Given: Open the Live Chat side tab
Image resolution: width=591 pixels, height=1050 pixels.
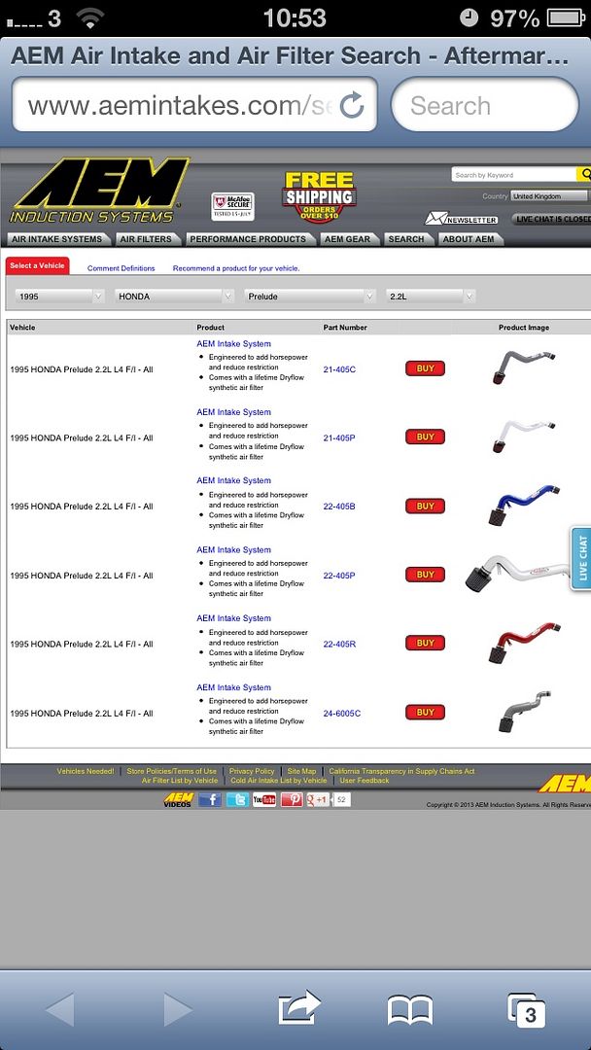Looking at the screenshot, I should 581,558.
